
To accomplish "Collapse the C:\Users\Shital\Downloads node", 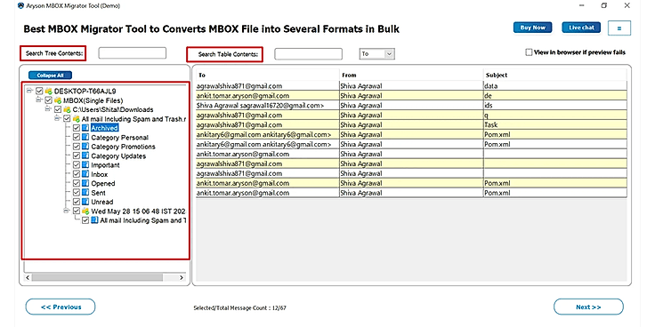I will tap(48, 109).
